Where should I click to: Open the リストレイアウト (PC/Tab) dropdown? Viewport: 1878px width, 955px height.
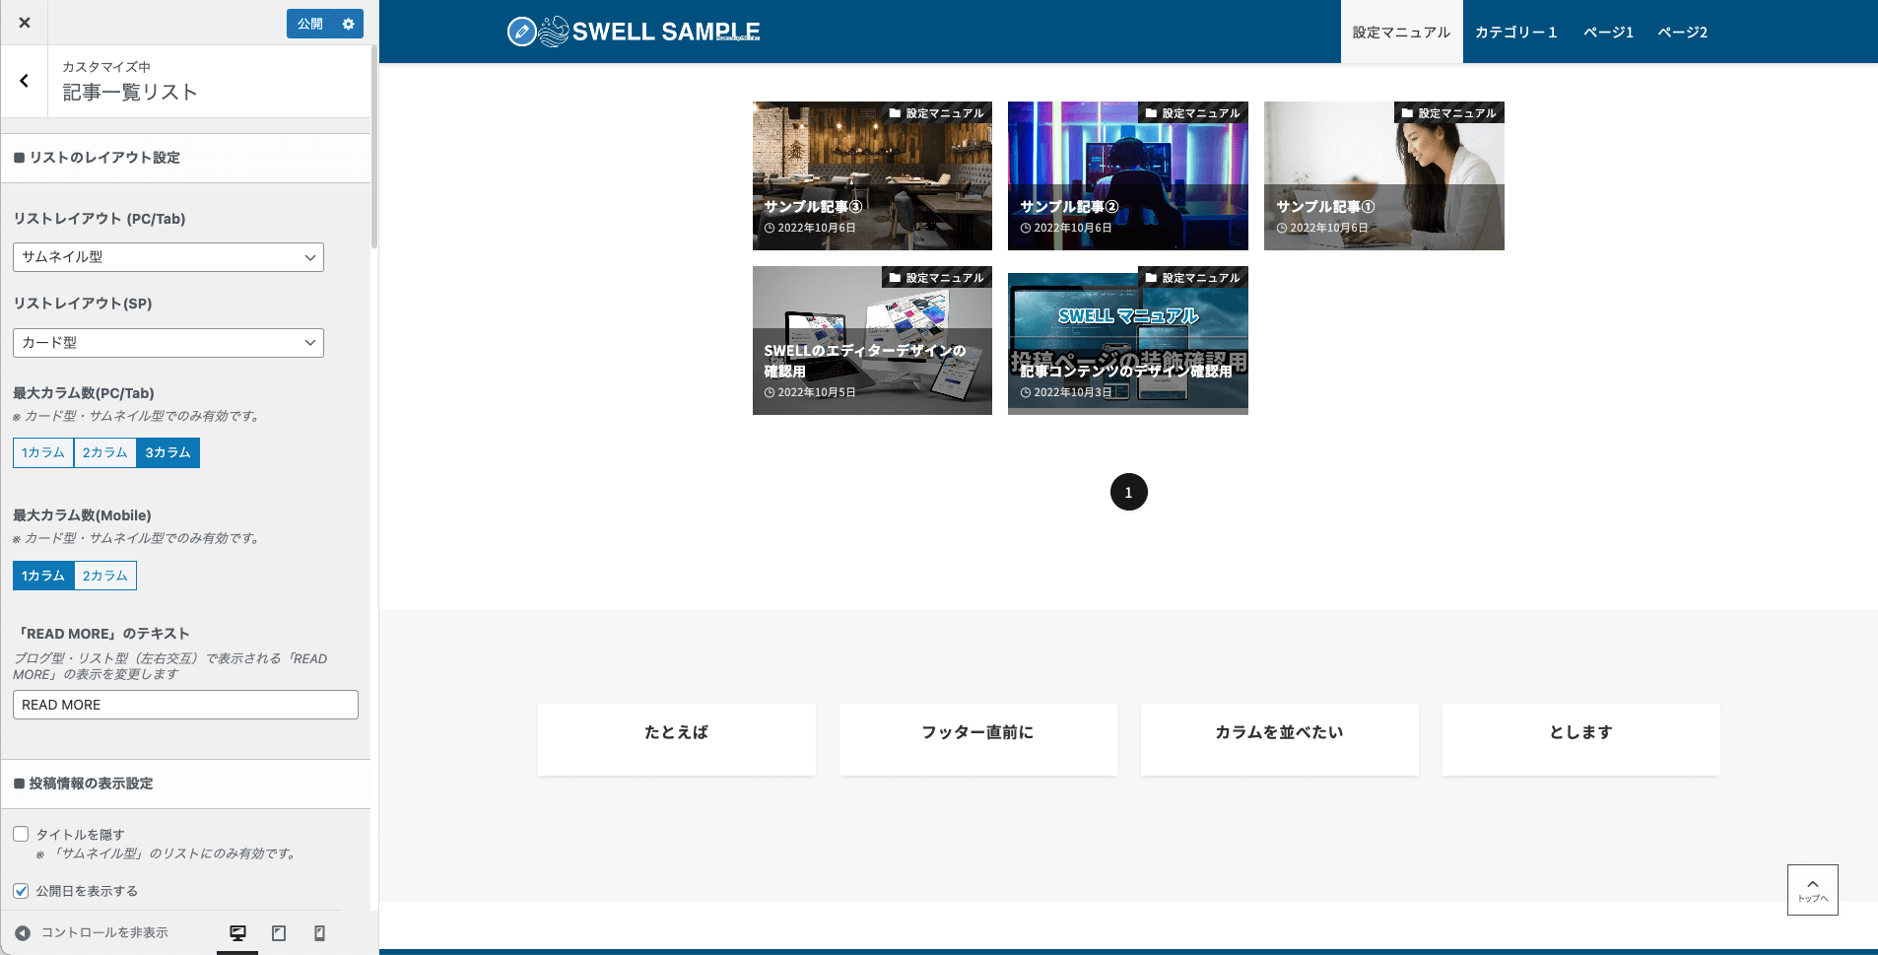click(x=168, y=257)
